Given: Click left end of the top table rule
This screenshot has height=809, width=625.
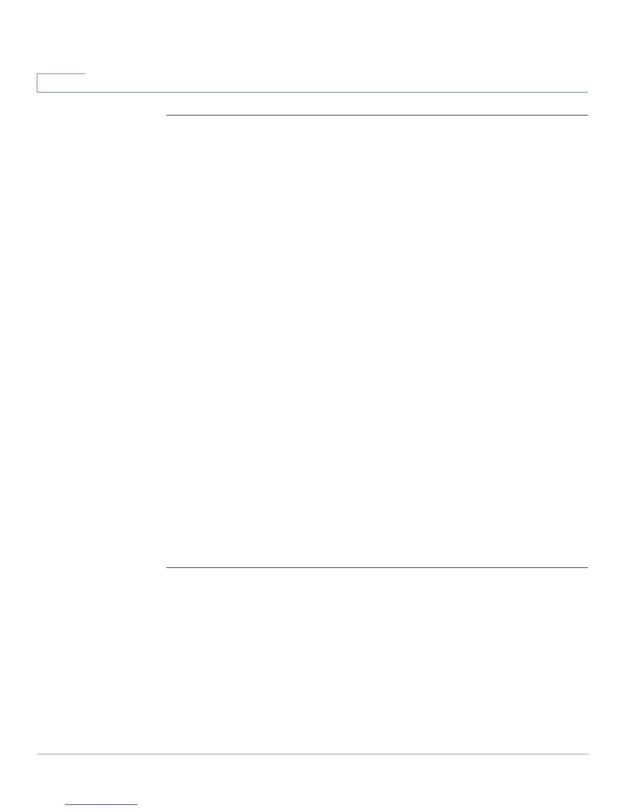Looking at the screenshot, I should coord(168,115).
